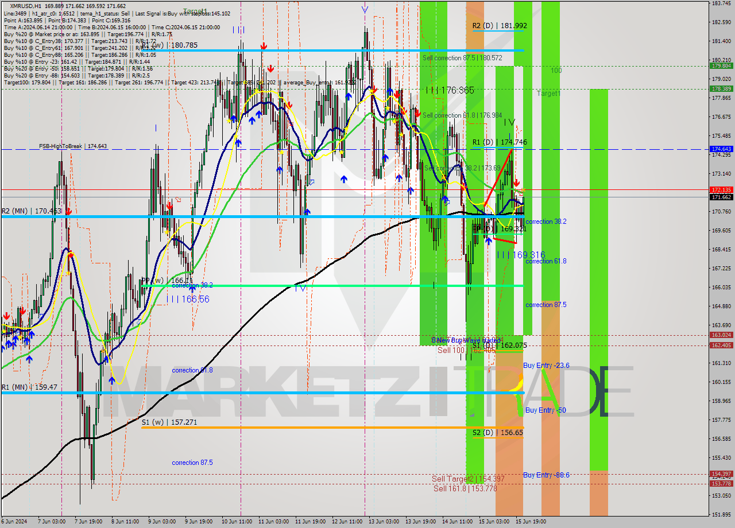Click the red 153.778 price tag on axis
The width and height of the screenshot is (735, 528).
tap(721, 483)
